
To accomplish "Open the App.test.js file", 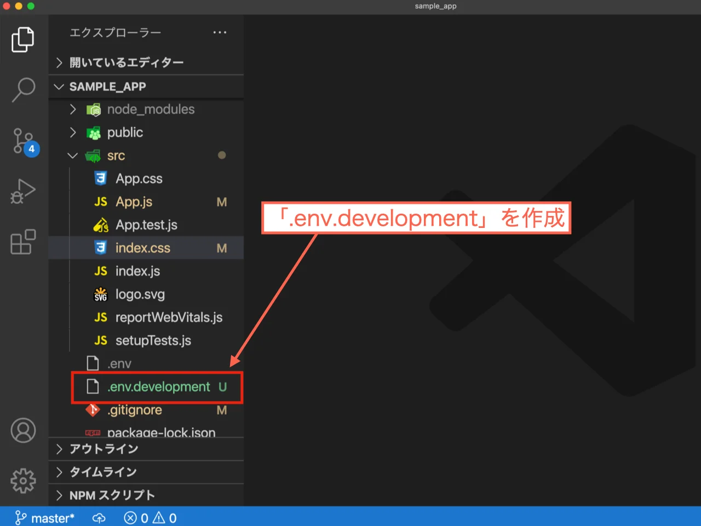I will coord(147,225).
